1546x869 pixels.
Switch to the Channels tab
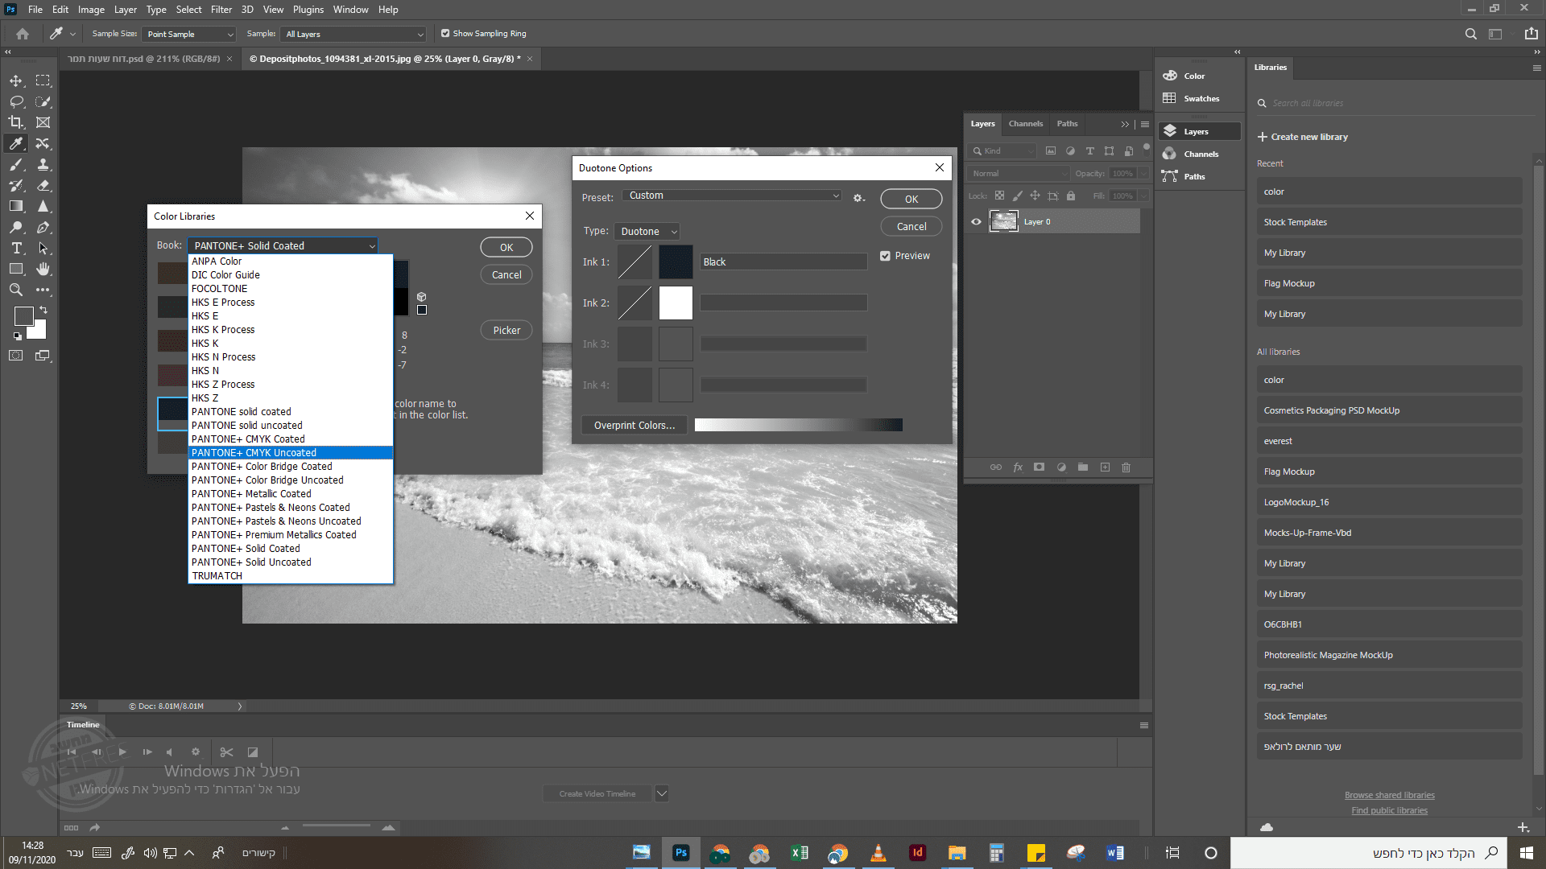[1025, 124]
